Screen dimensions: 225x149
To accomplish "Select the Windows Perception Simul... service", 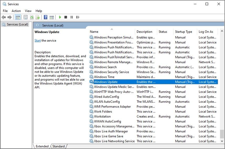I will 153,37.
